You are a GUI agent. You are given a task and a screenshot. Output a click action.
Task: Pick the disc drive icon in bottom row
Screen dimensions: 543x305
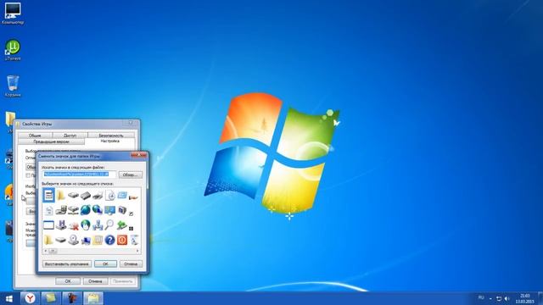(x=73, y=240)
